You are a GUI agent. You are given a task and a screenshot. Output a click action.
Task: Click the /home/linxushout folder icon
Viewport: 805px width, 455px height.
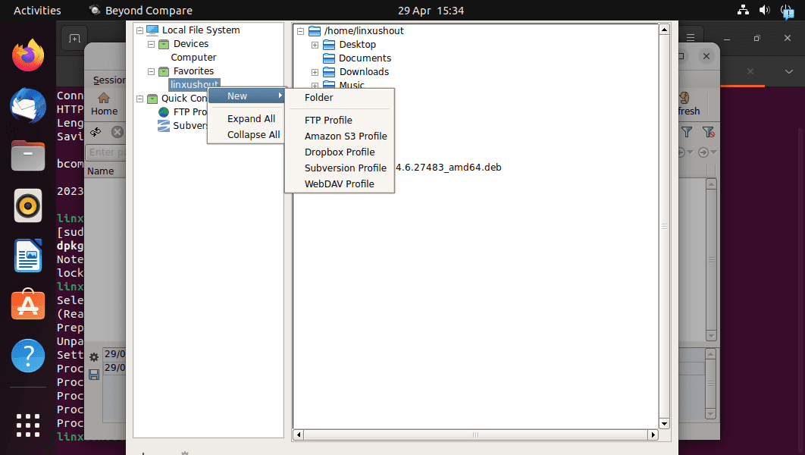(315, 31)
